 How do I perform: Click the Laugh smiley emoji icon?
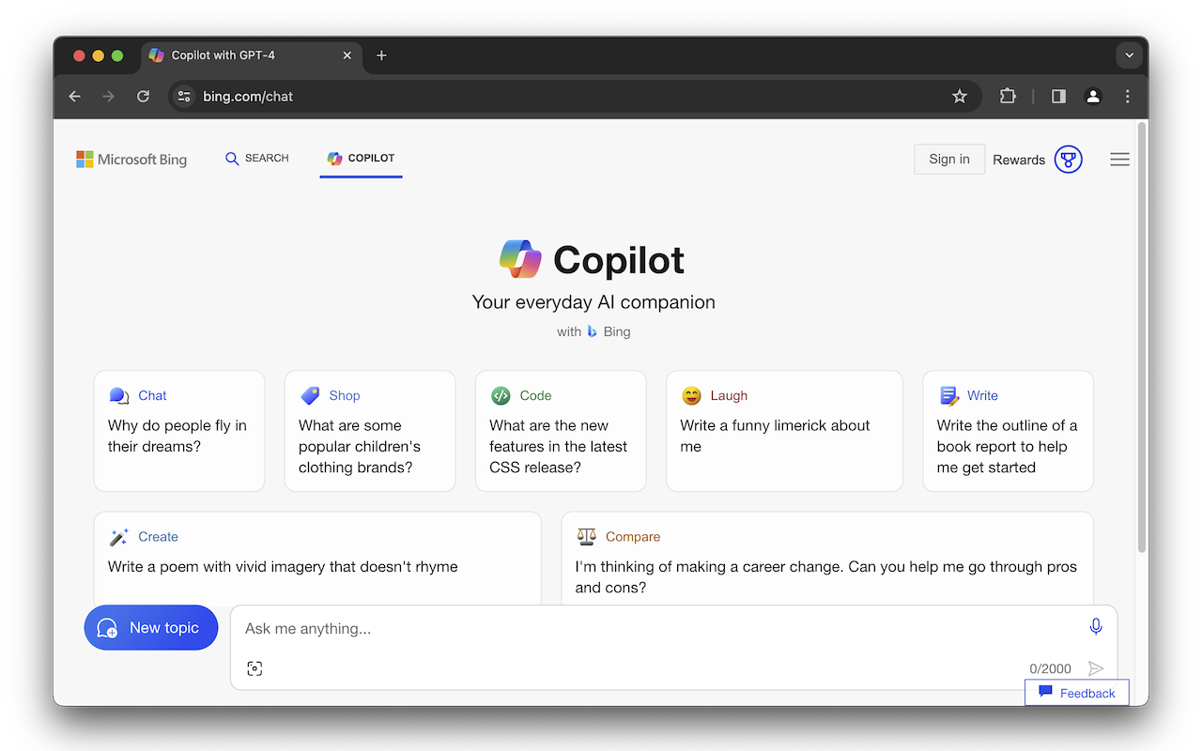691,395
